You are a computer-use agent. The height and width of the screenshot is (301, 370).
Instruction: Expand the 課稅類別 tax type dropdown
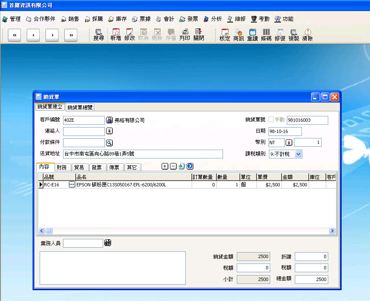(298, 154)
